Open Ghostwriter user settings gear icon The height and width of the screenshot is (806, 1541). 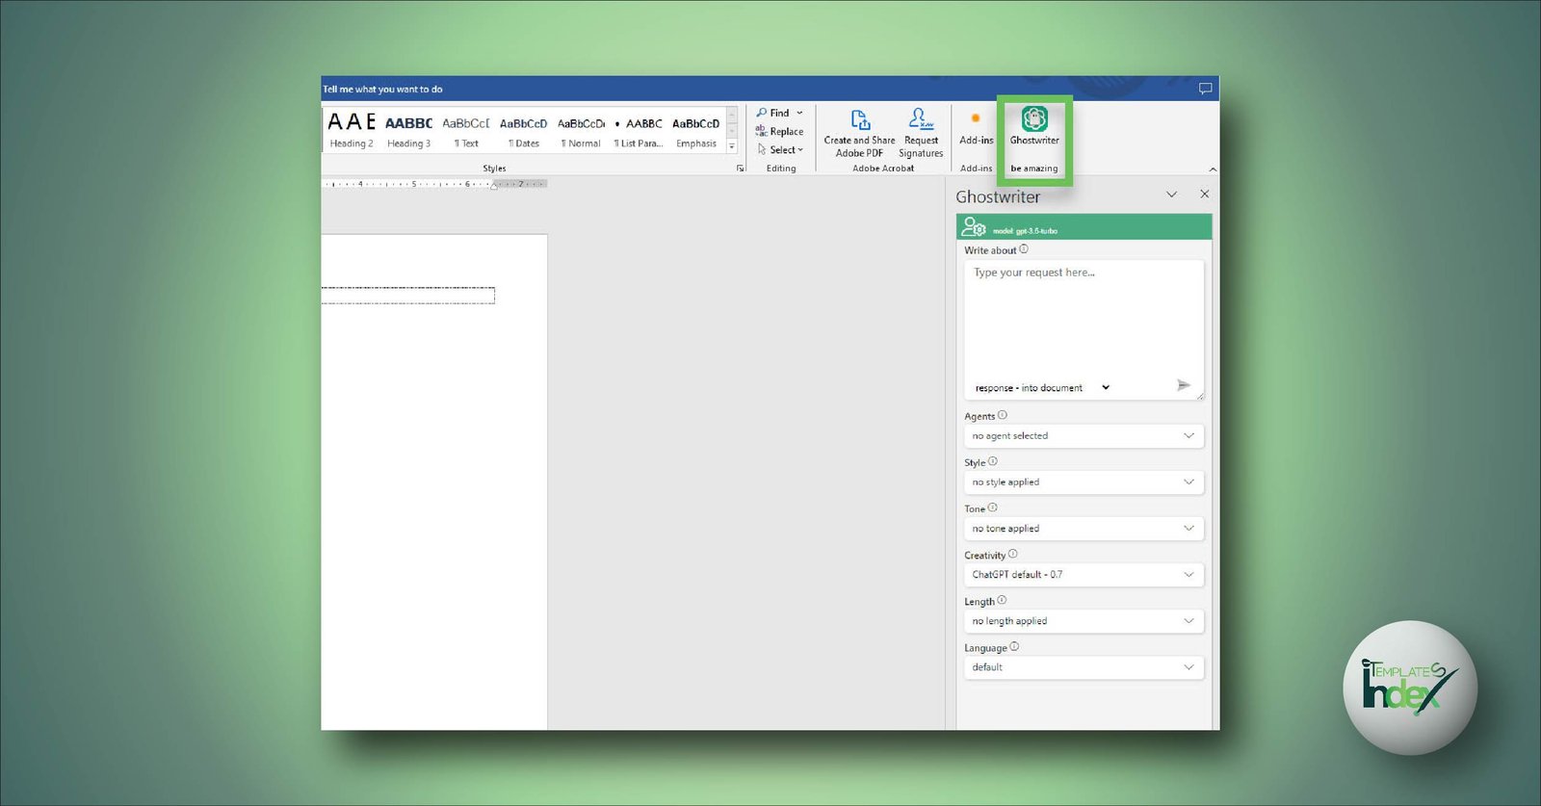pos(974,227)
